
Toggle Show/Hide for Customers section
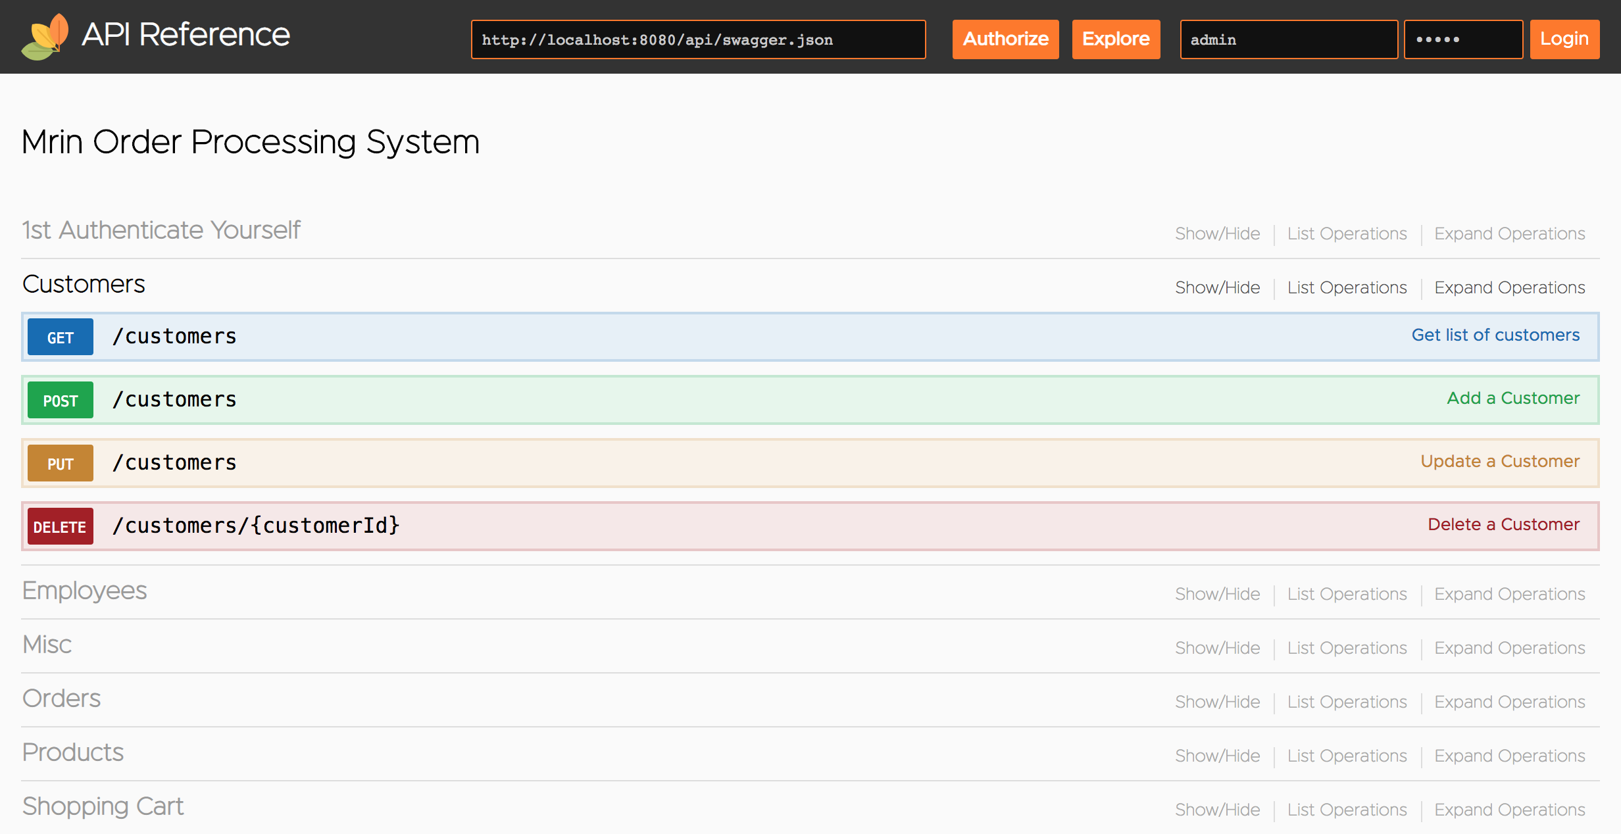(1218, 287)
